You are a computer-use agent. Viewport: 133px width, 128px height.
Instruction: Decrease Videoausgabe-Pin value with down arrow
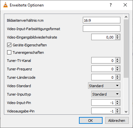pyautogui.click(x=117, y=112)
